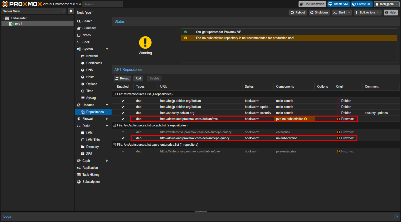The width and height of the screenshot is (401, 222).
Task: Open the dropdown arrow next to Shell button
Action: click(x=349, y=12)
